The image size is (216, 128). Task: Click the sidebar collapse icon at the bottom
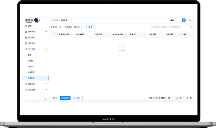click(46, 99)
